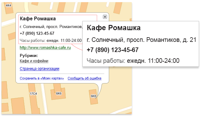Click the address line in small balloon
Viewport: 201px width, 117px height.
click(x=51, y=27)
